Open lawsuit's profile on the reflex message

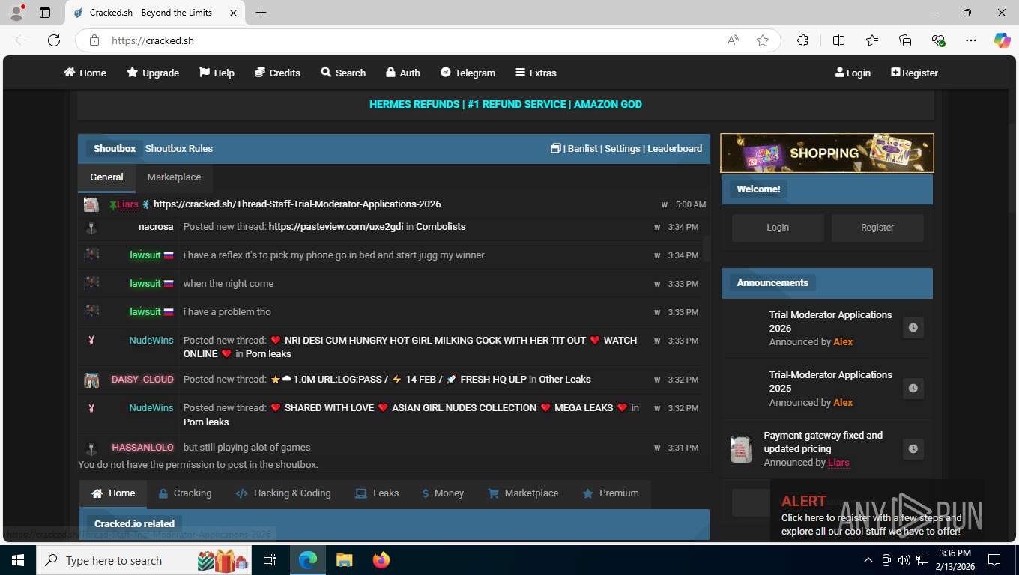click(x=145, y=255)
